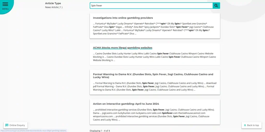Click the Casino Dundee Slots Lucky Hunter snippet
The image size is (265, 132).
click(154, 57)
